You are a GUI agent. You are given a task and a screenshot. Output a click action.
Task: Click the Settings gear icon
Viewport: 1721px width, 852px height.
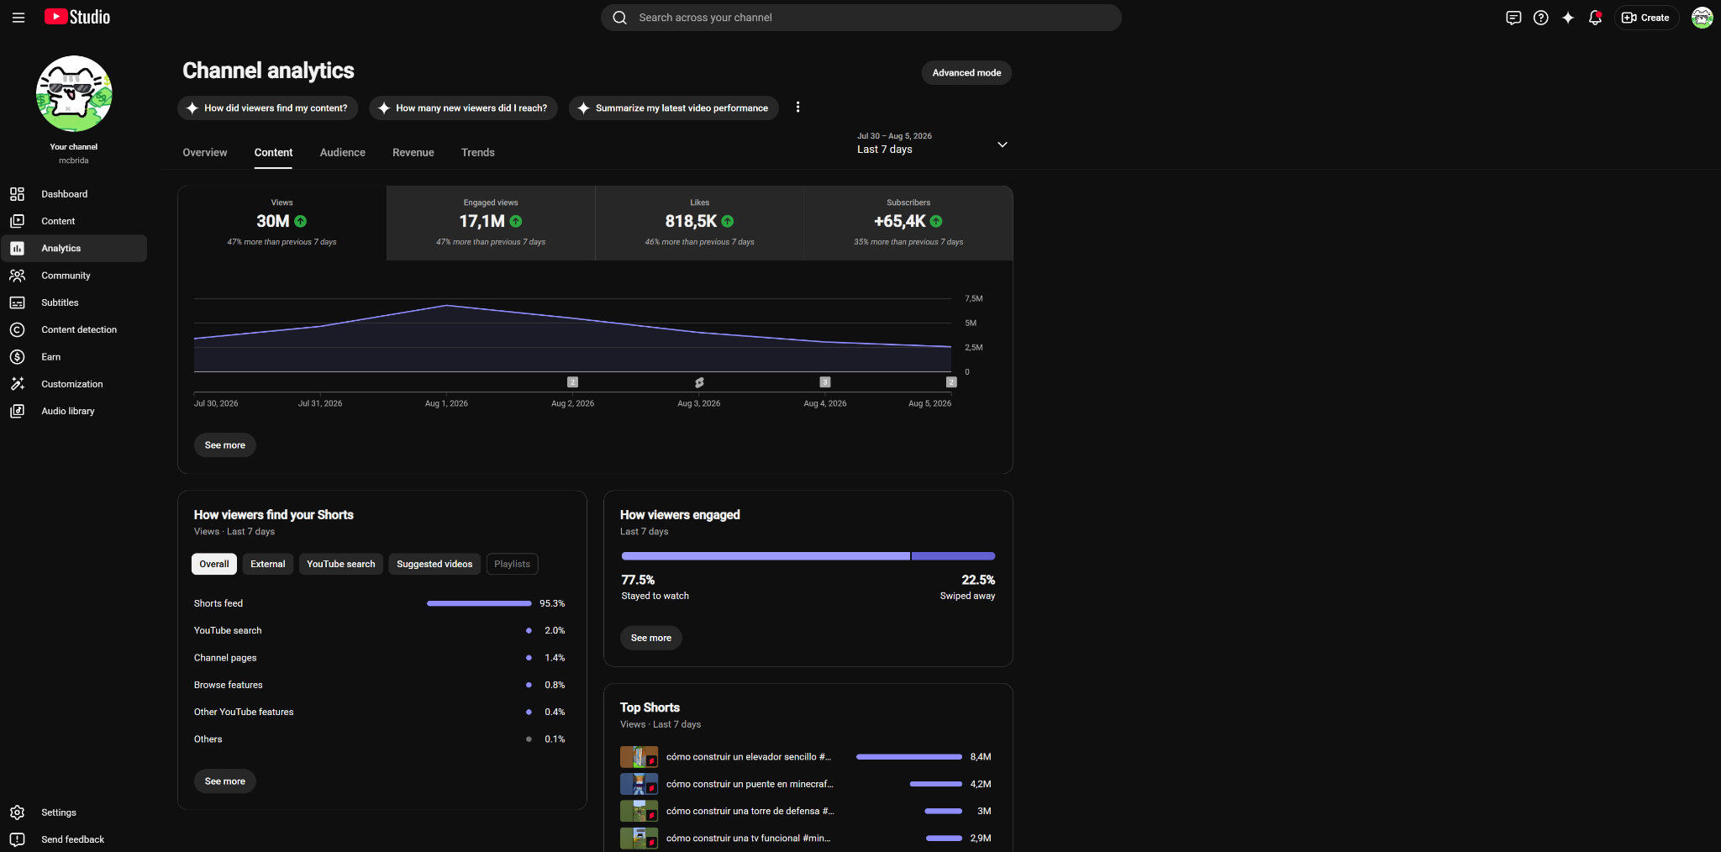(x=17, y=813)
